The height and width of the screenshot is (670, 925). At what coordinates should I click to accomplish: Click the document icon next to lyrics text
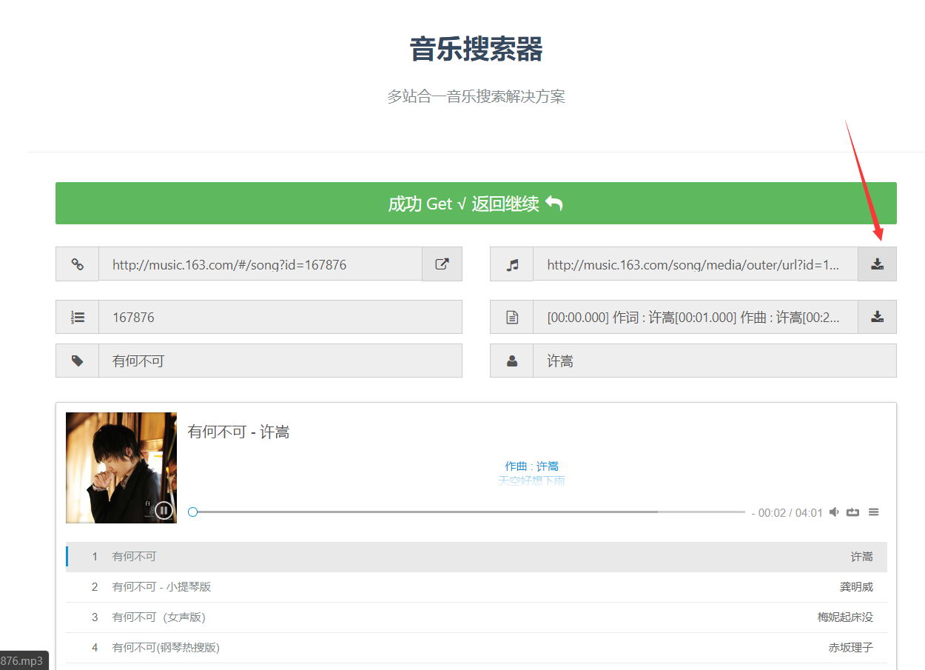[x=511, y=317]
